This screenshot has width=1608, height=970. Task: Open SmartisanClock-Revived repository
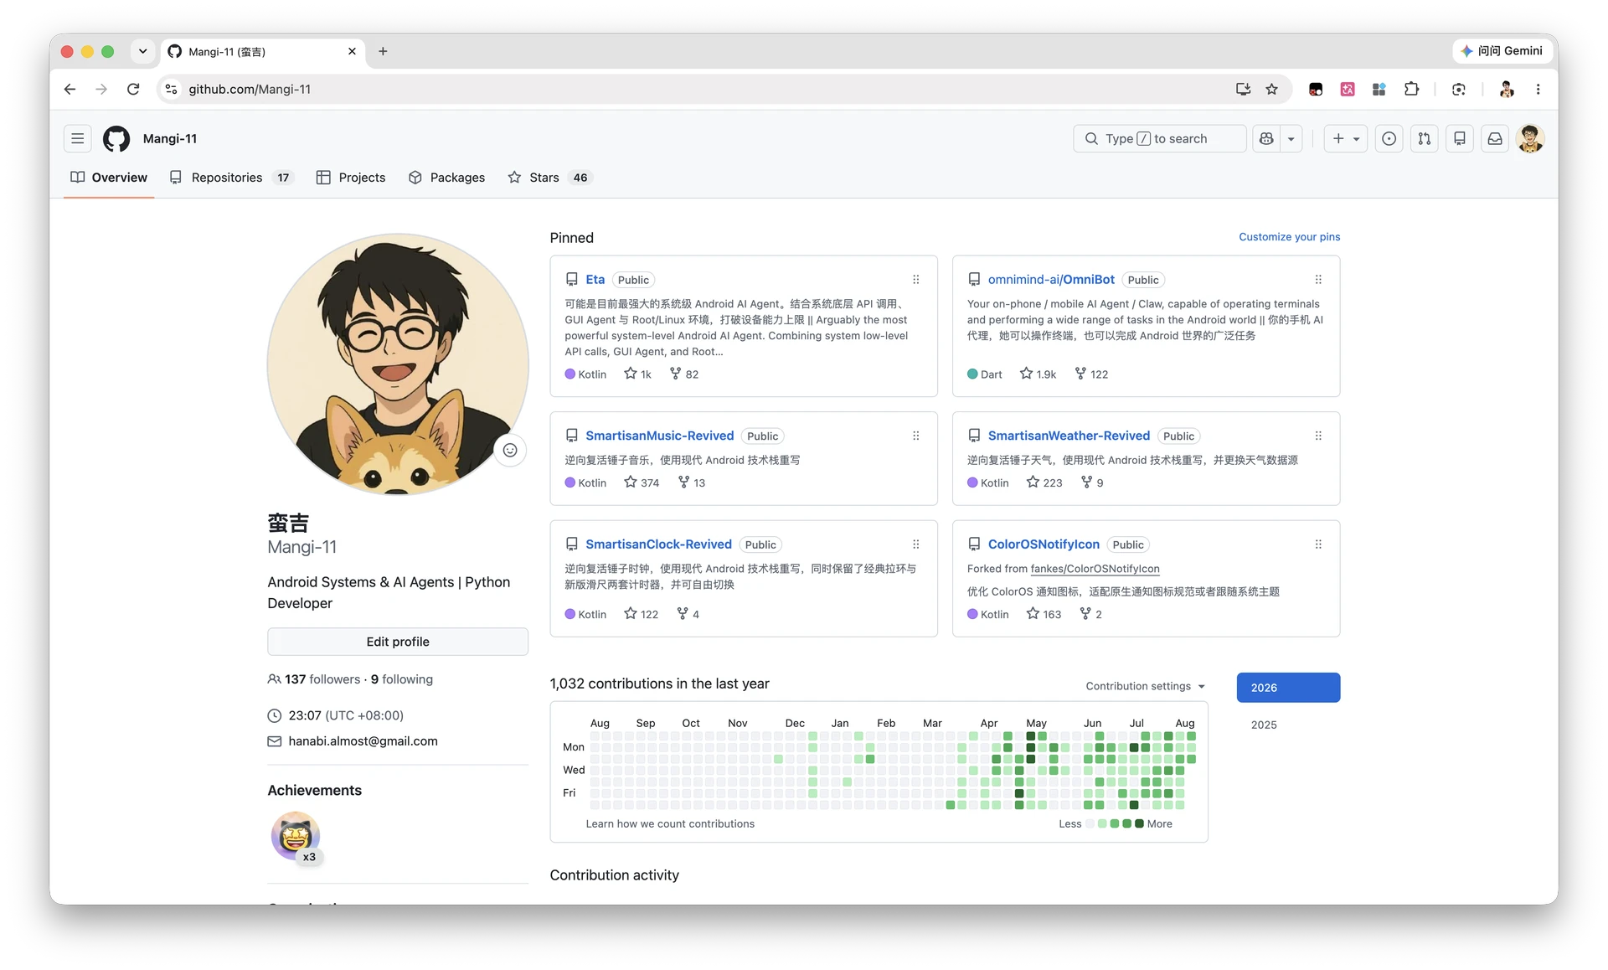658,544
